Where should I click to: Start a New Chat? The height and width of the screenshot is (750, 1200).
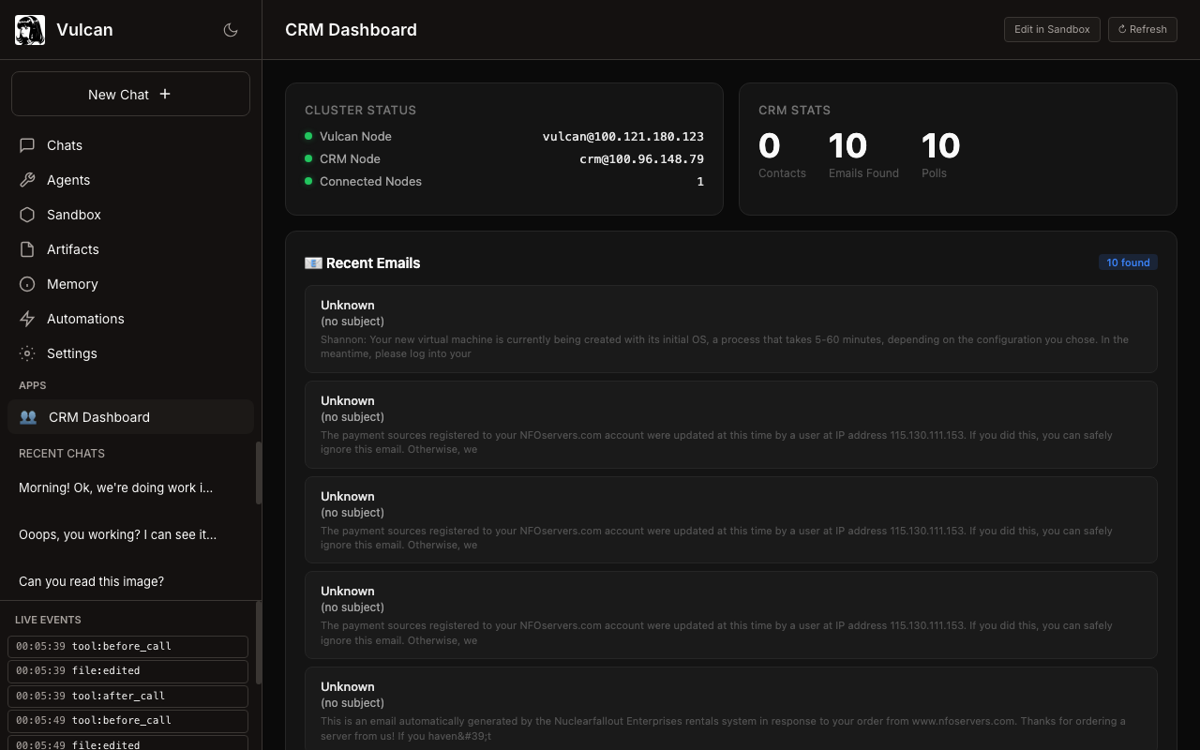(x=130, y=94)
